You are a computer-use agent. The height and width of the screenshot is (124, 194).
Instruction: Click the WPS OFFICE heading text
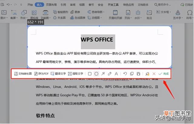pyautogui.click(x=97, y=40)
